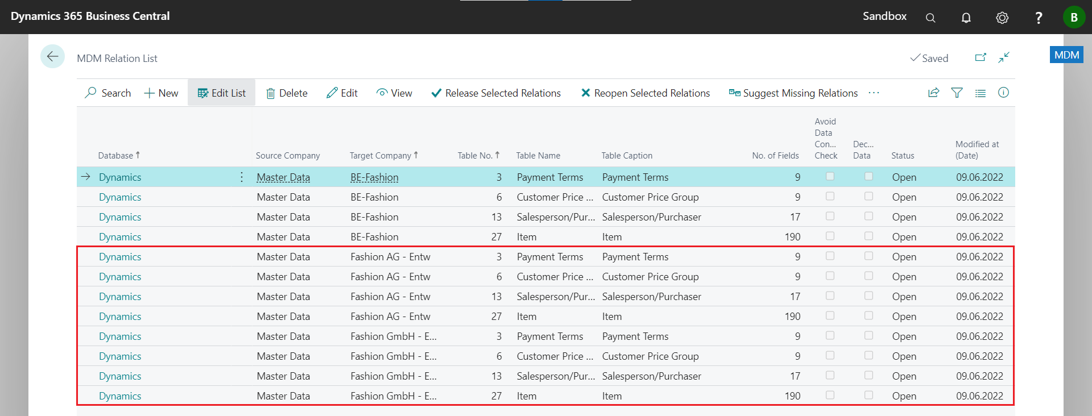The height and width of the screenshot is (416, 1092).
Task: Open Dynamics link in BE-Fashion Payment Terms row
Action: 120,177
